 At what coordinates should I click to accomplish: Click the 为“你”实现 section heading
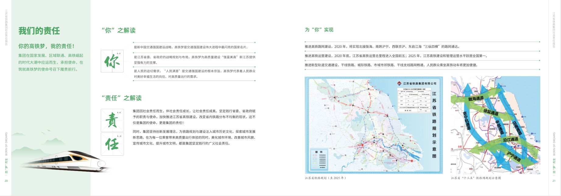(x=319, y=30)
